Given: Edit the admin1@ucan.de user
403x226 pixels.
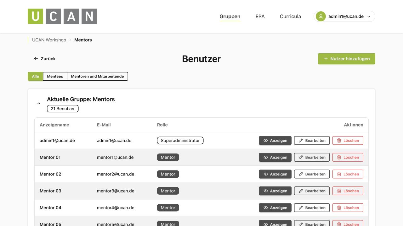Looking at the screenshot, I should coord(312,141).
